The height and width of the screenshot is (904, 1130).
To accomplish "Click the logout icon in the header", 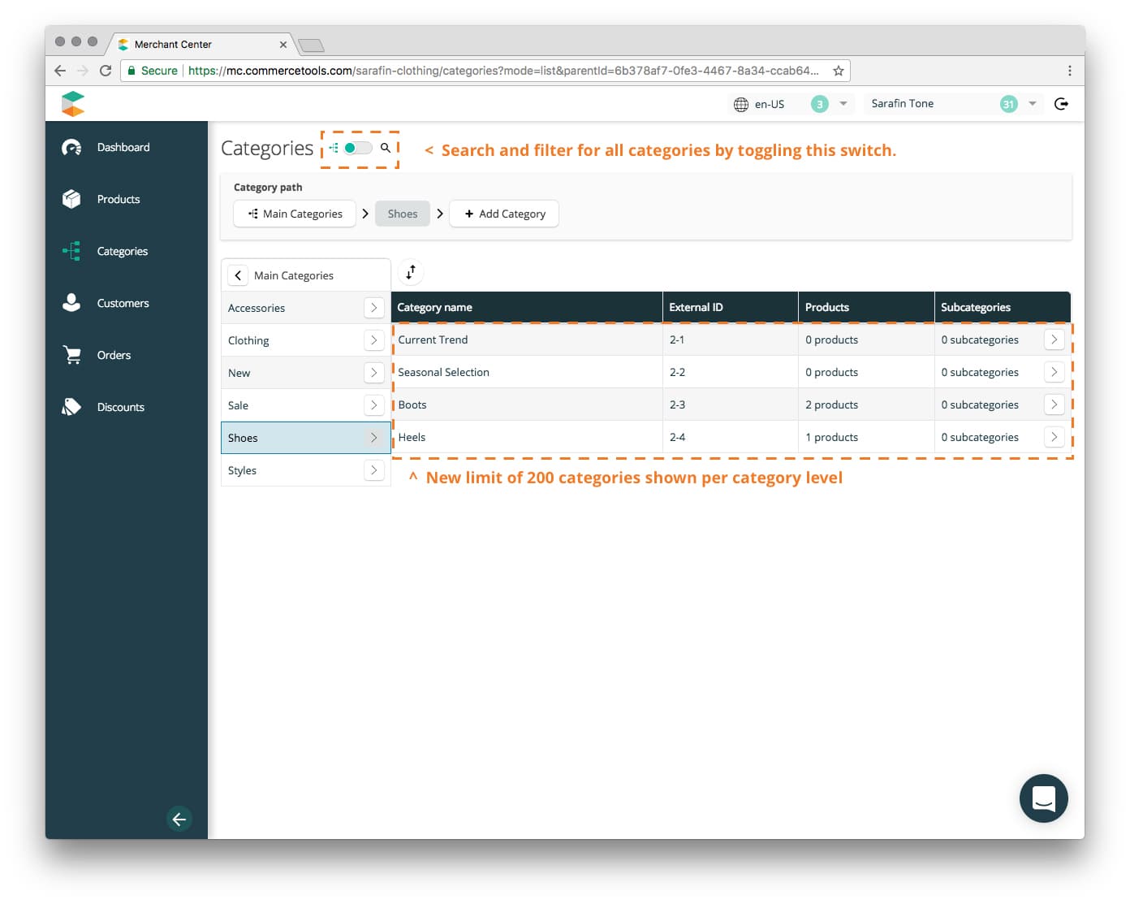I will [1062, 103].
